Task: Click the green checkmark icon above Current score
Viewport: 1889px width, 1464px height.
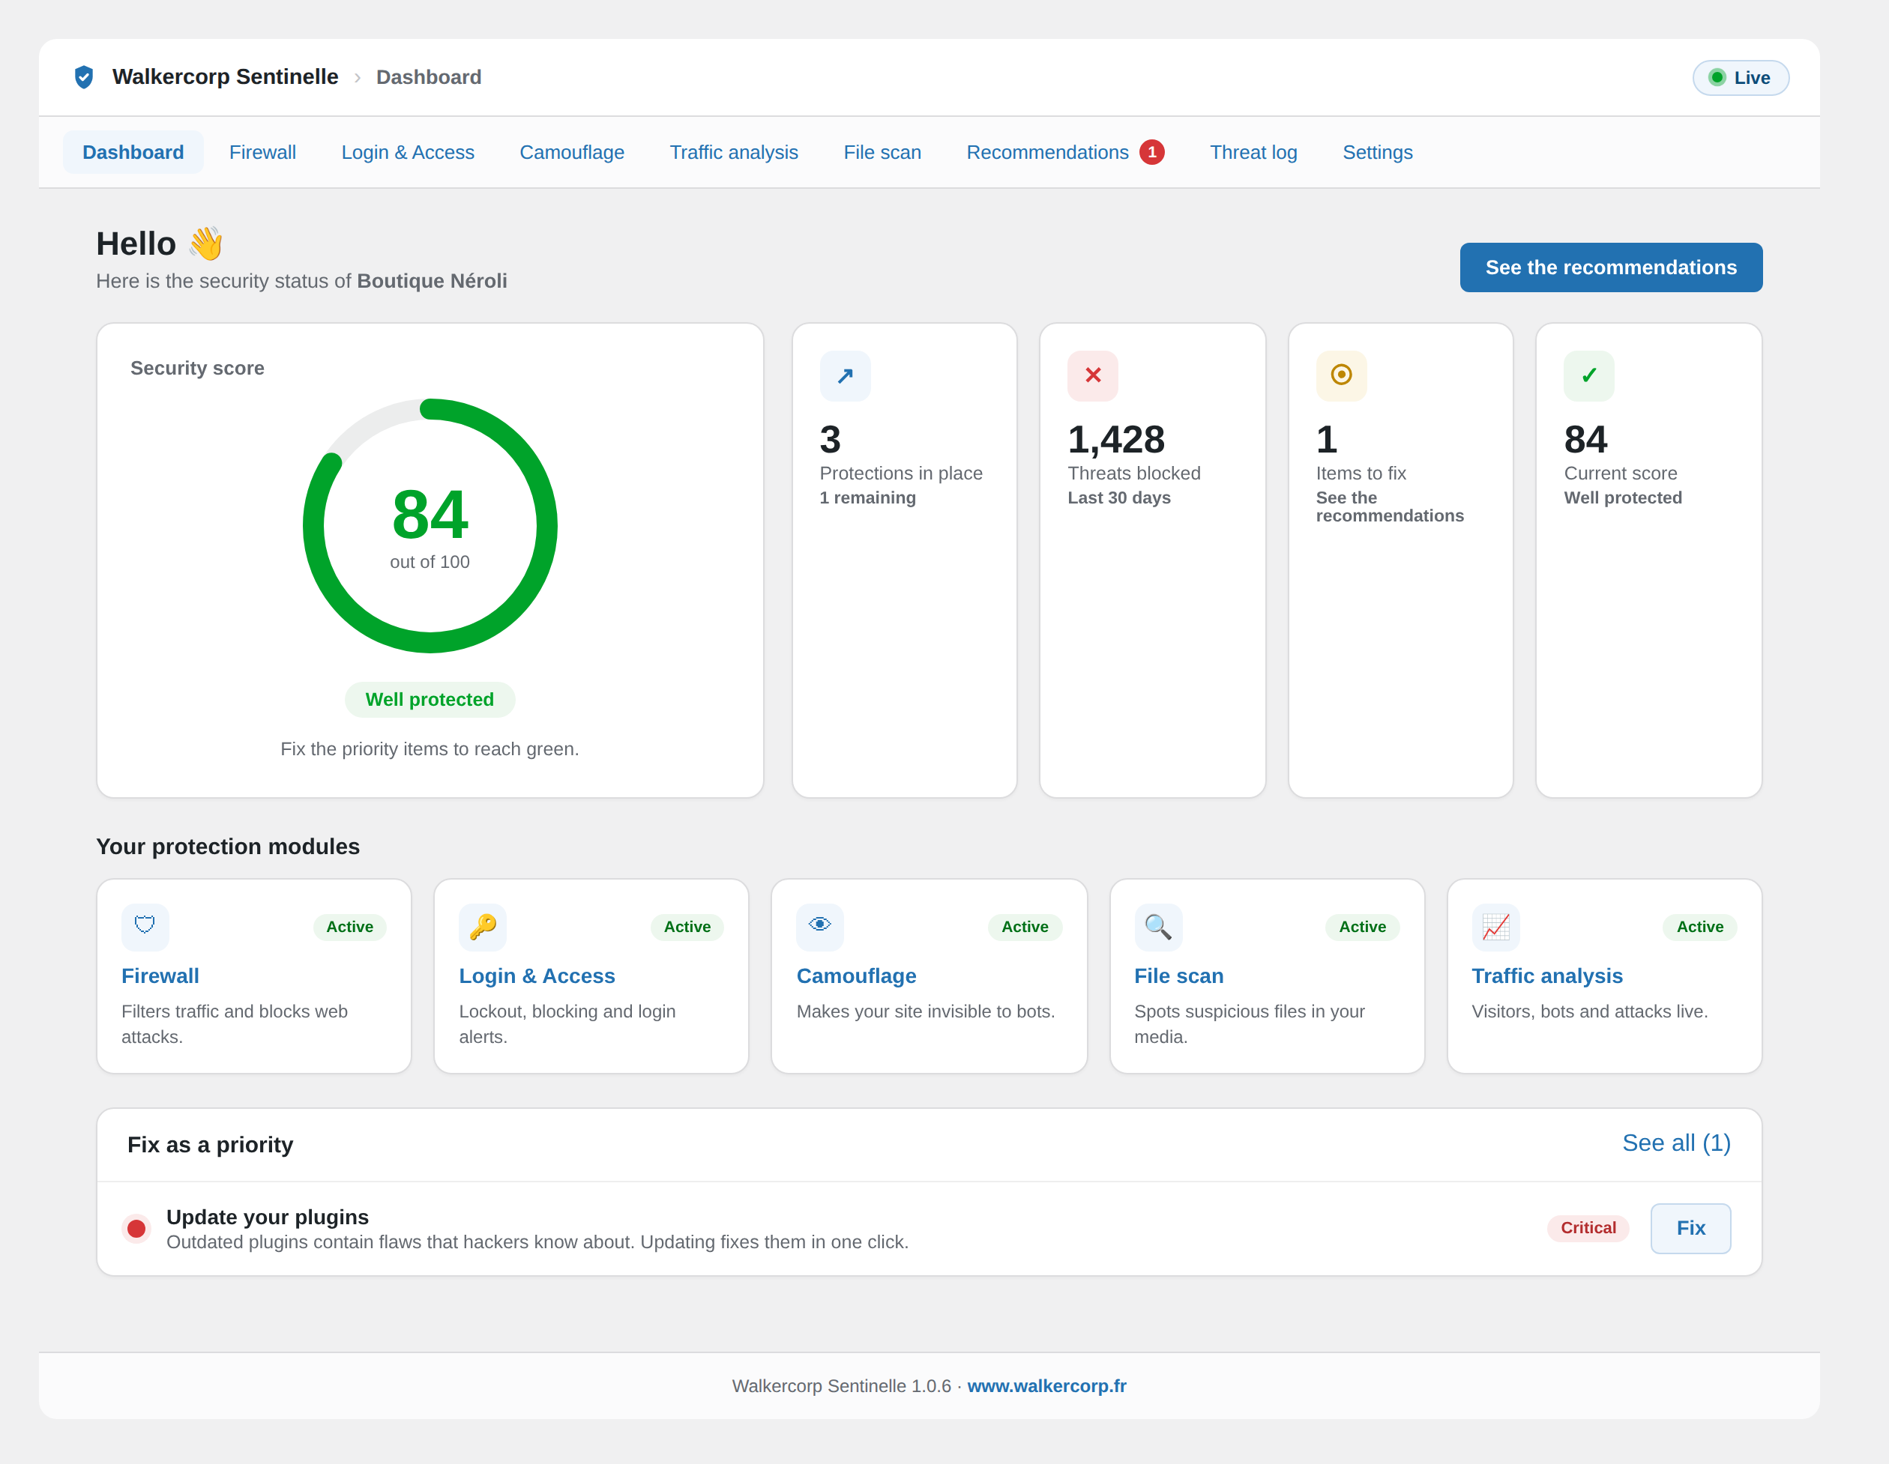Action: (1589, 375)
